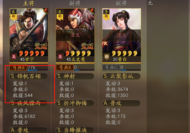This screenshot has height=133, width=190.
Task: Click 太史慈's troop count bar
Action: pyautogui.click(x=84, y=67)
